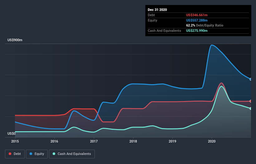Click the Debt row label in tooltip

coord(151,15)
